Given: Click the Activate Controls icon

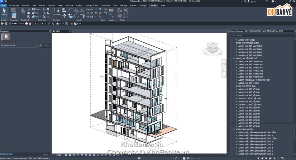Looking at the screenshot, I should click(x=56, y=11).
